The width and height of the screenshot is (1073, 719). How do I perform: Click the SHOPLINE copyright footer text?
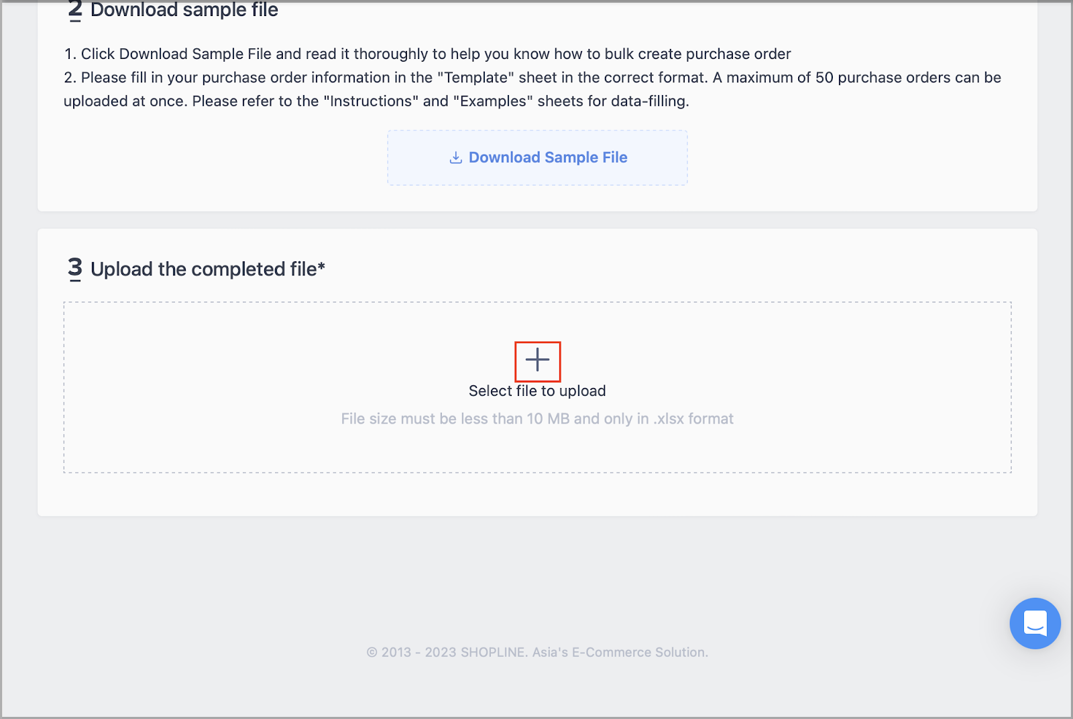pyautogui.click(x=537, y=651)
